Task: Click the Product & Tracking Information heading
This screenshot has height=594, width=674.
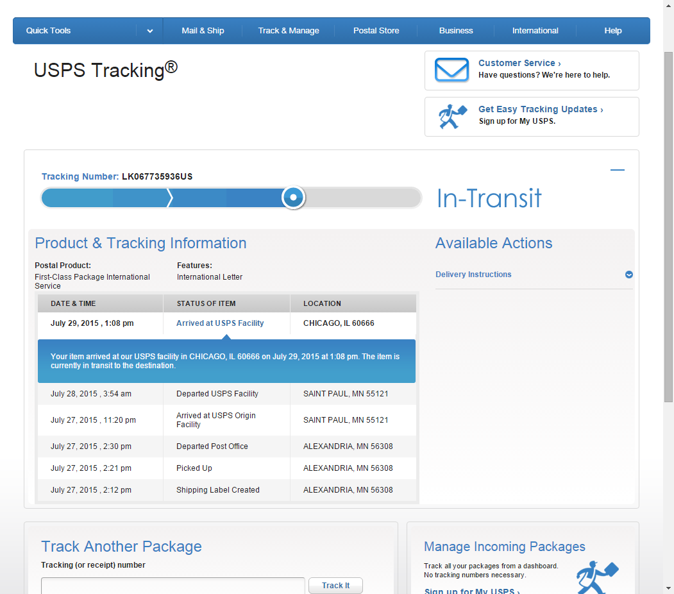Action: (x=140, y=243)
